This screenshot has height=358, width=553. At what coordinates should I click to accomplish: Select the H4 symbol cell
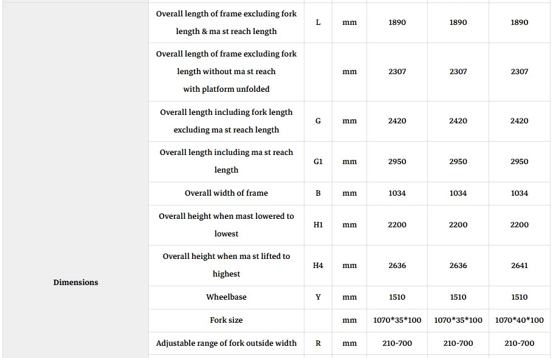tap(318, 265)
